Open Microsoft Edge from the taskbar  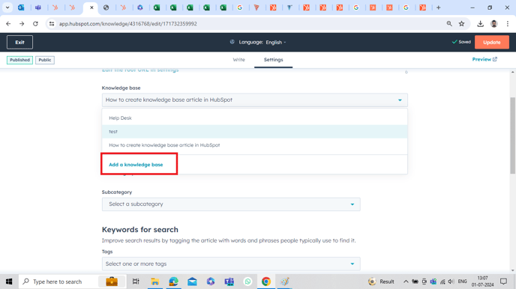click(x=173, y=282)
